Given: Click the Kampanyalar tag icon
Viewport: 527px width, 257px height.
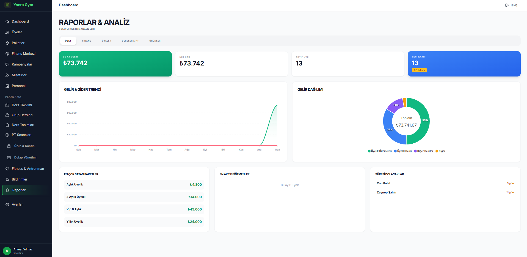Looking at the screenshot, I should point(7,65).
